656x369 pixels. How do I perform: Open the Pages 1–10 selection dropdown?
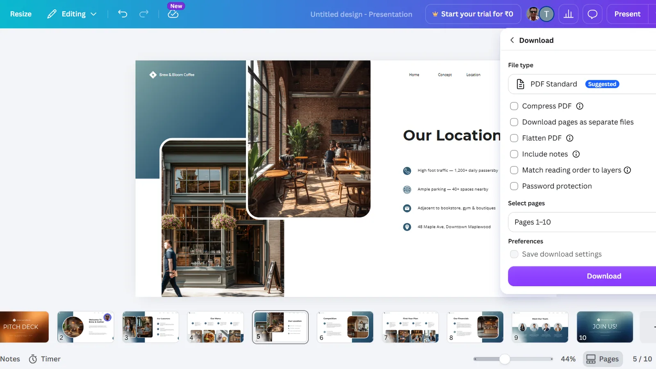tap(582, 222)
